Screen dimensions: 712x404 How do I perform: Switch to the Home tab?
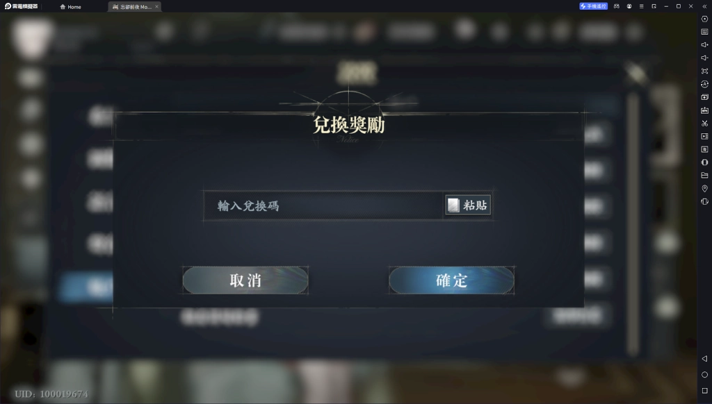click(x=70, y=7)
